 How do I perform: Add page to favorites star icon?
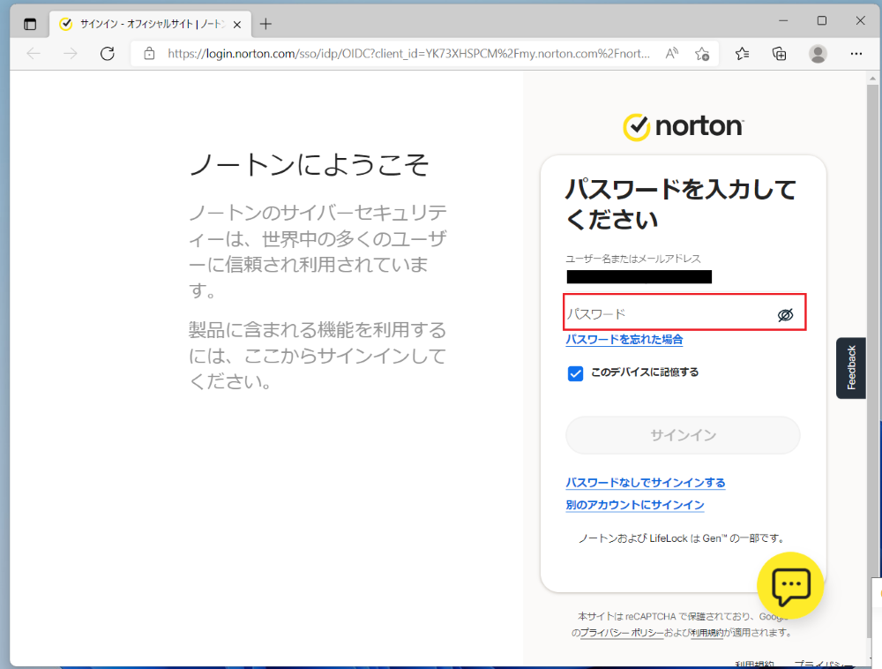click(701, 54)
